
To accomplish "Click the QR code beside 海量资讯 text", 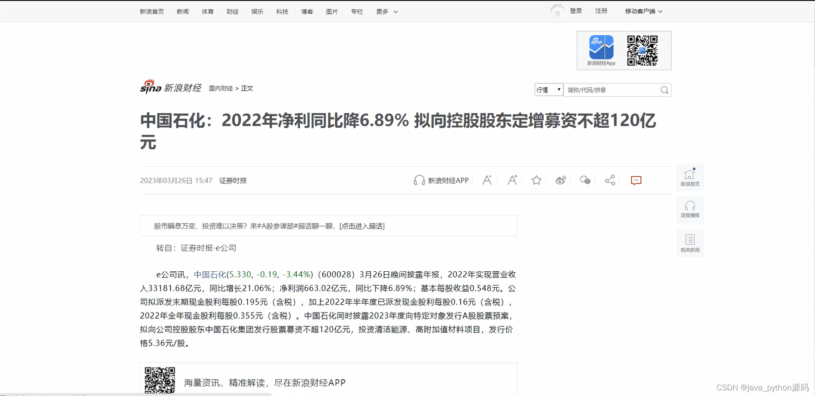I will coord(160,380).
